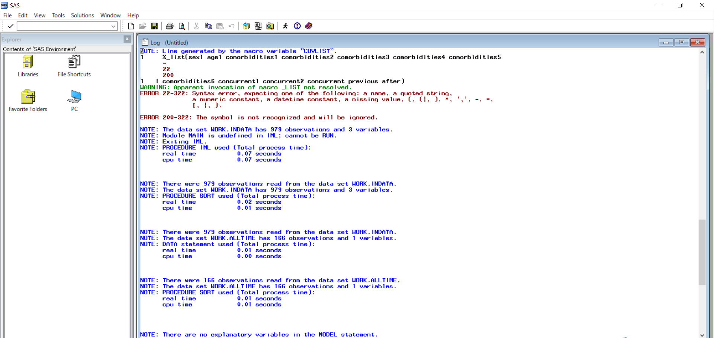Select the Submit (running man) icon
Image resolution: width=714 pixels, height=338 pixels.
286,26
